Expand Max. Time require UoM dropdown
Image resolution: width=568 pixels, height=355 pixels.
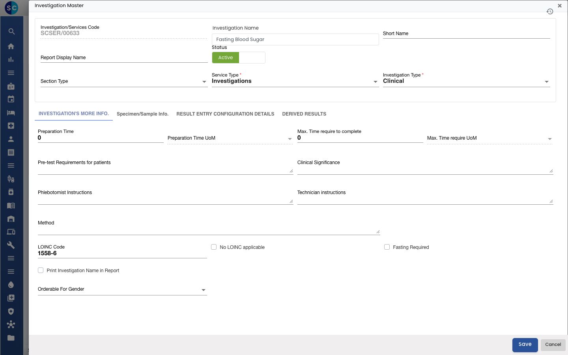pos(490,138)
